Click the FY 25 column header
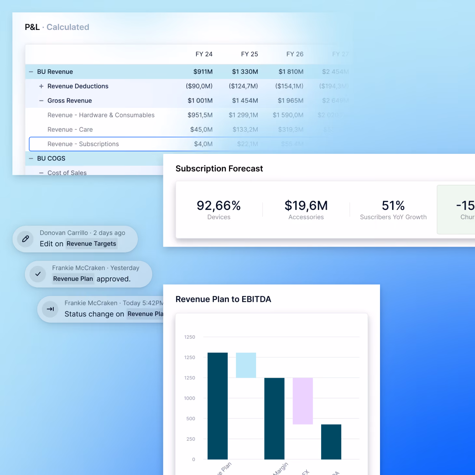 pyautogui.click(x=250, y=54)
